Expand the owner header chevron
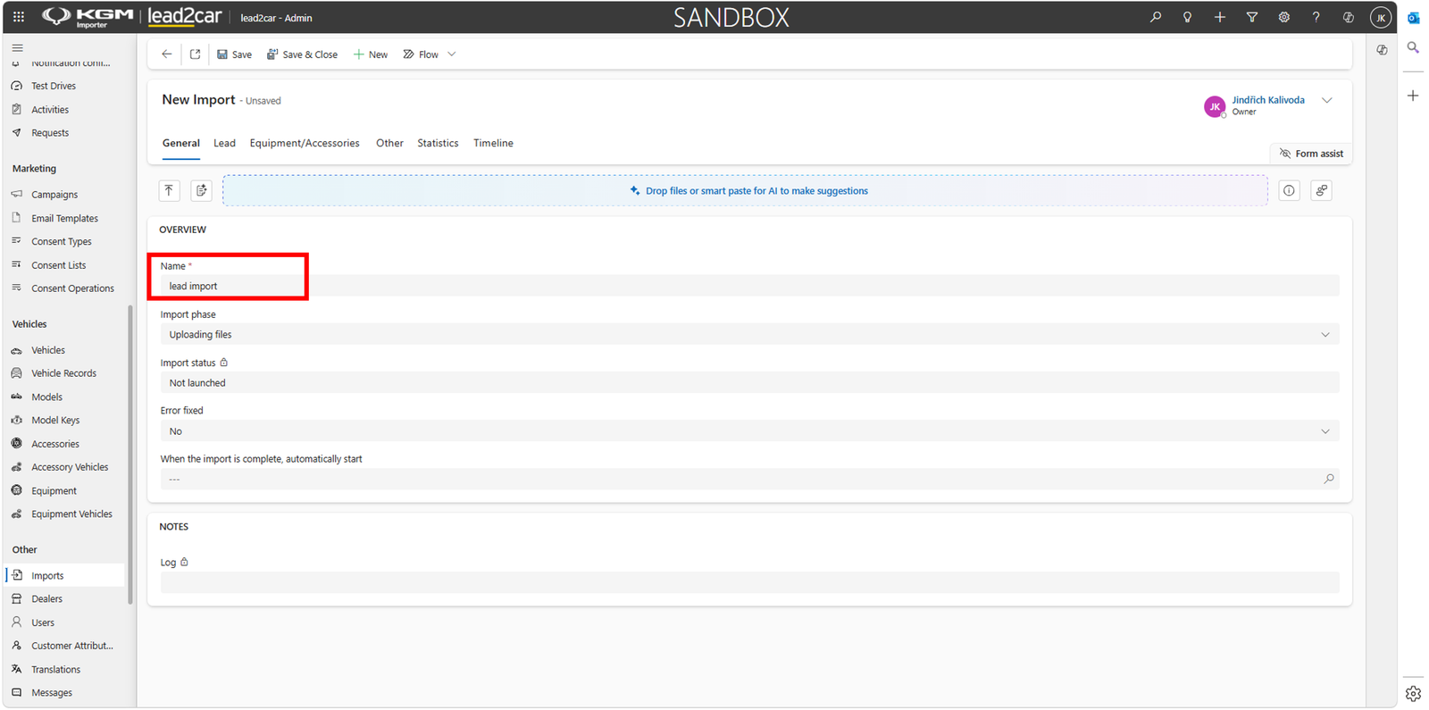This screenshot has width=1429, height=710. 1327,101
